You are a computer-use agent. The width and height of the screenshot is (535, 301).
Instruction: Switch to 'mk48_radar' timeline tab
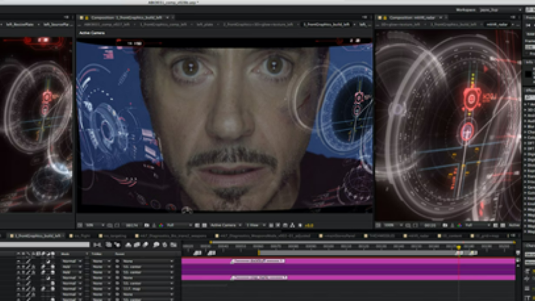[417, 236]
